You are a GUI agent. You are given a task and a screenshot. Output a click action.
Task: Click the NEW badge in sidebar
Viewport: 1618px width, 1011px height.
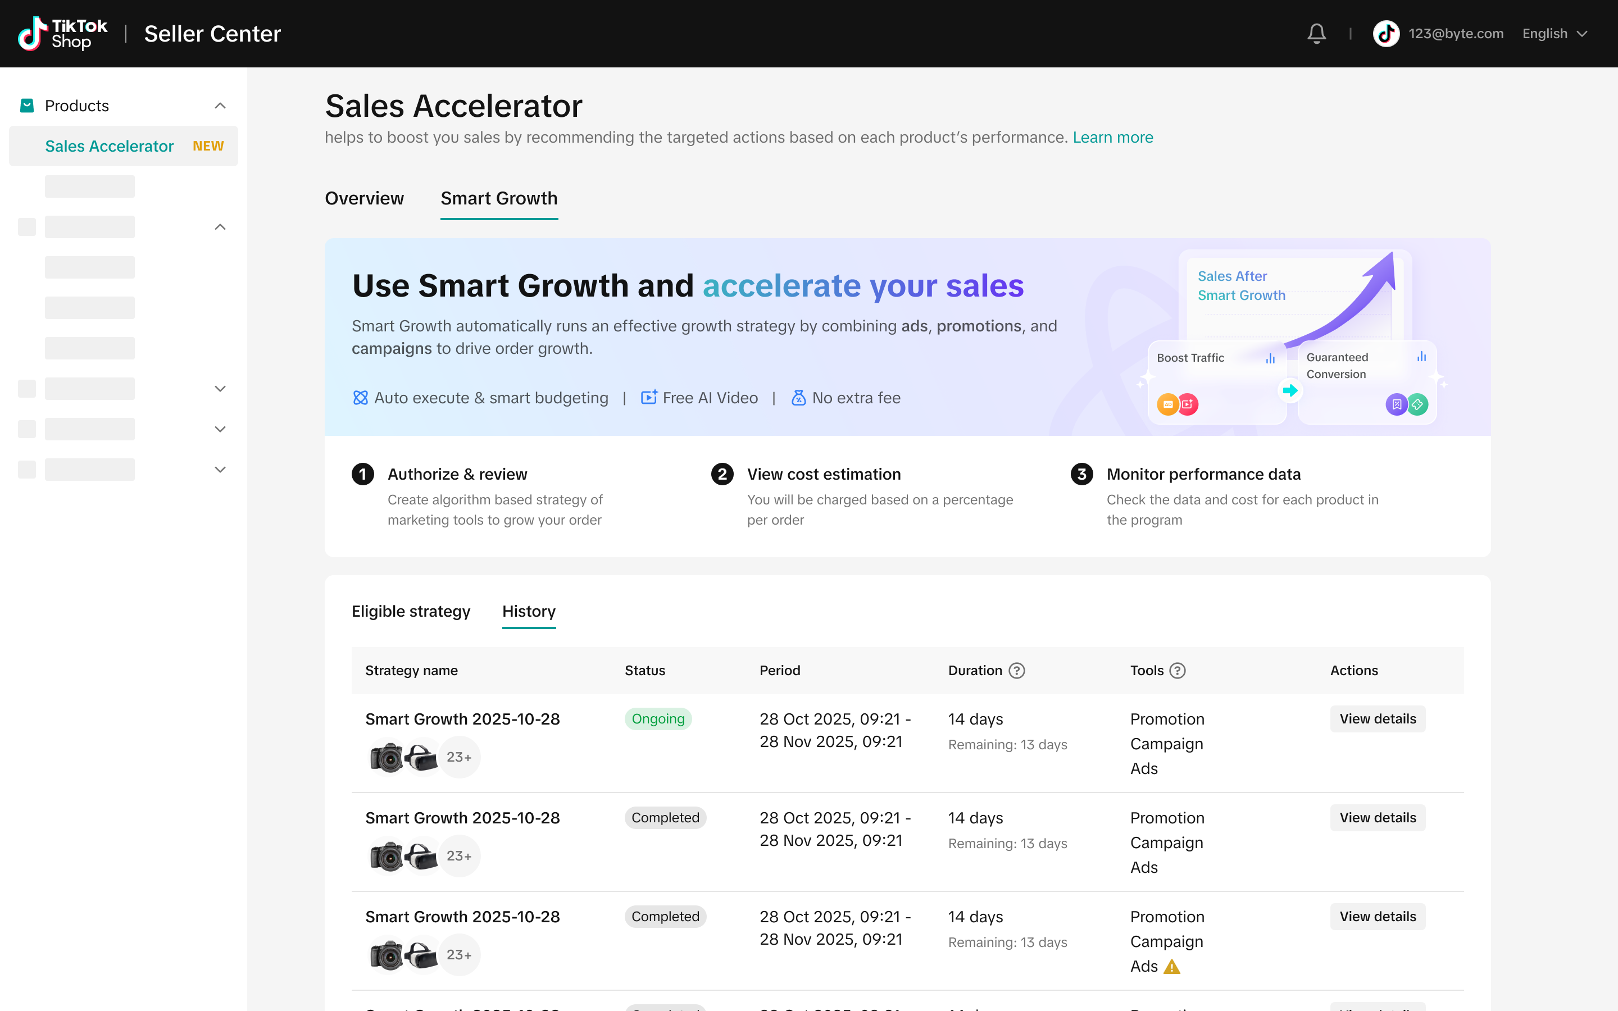tap(208, 146)
